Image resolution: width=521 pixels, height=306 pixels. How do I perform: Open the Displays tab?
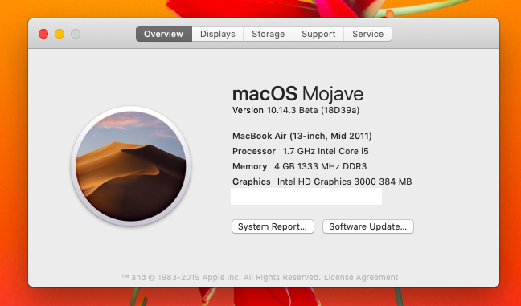click(x=218, y=34)
